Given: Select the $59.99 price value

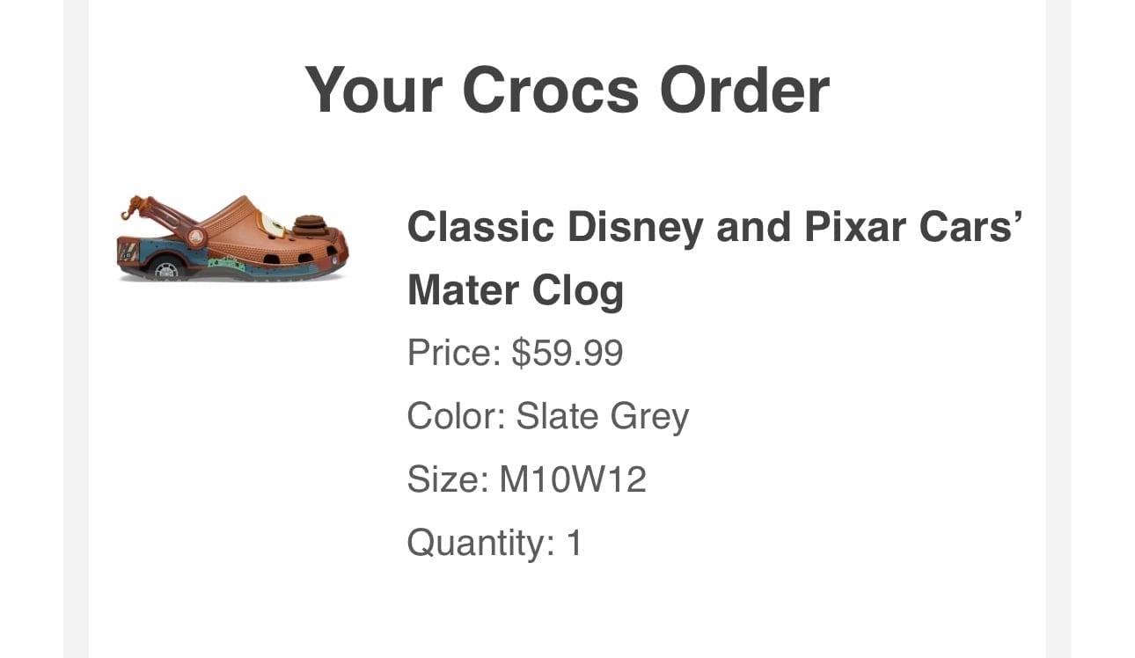Looking at the screenshot, I should coord(567,354).
